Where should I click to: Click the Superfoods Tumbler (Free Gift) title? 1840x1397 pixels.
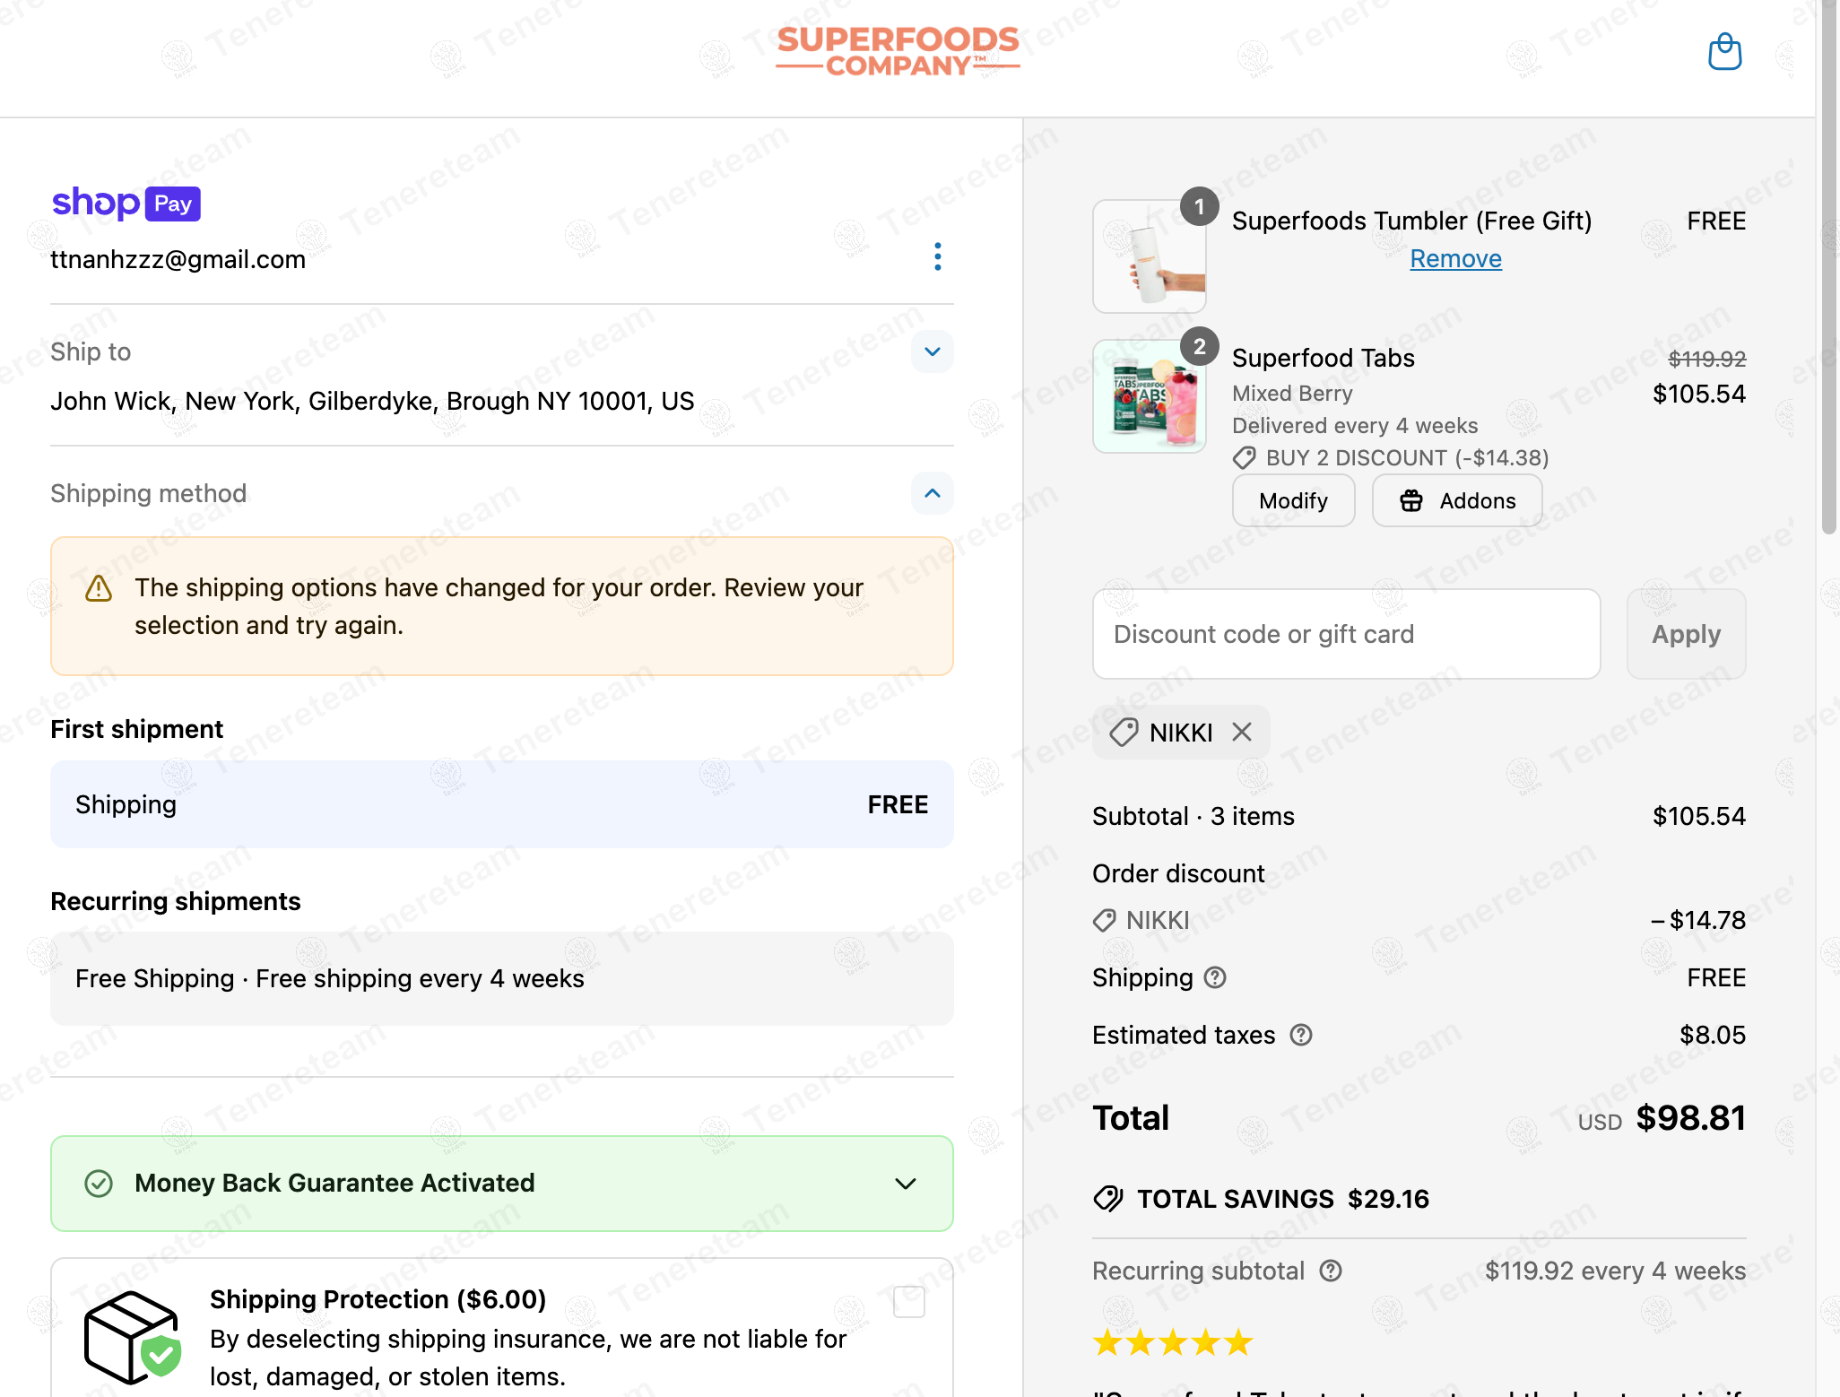(1411, 221)
